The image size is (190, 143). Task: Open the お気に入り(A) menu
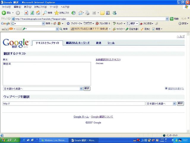(x=40, y=7)
